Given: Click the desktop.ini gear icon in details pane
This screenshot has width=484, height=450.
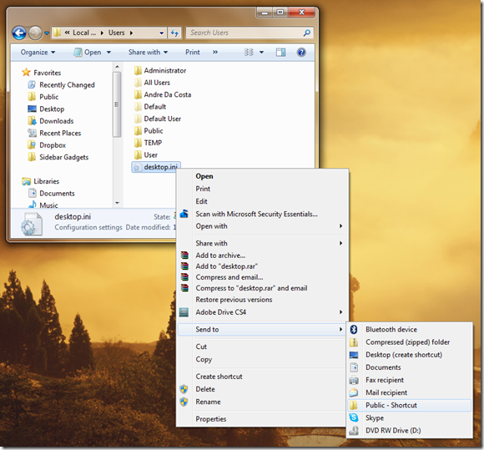Looking at the screenshot, I should click(31, 225).
